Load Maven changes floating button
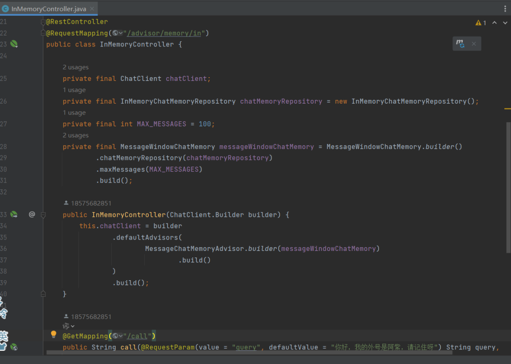511x364 pixels. (x=460, y=44)
